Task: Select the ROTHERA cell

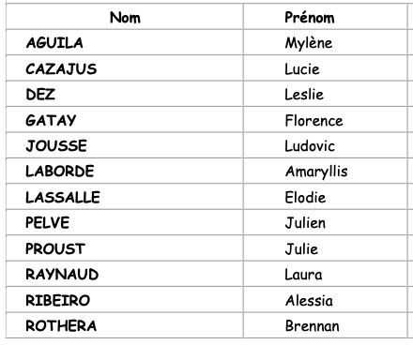Action: pyautogui.click(x=125, y=325)
